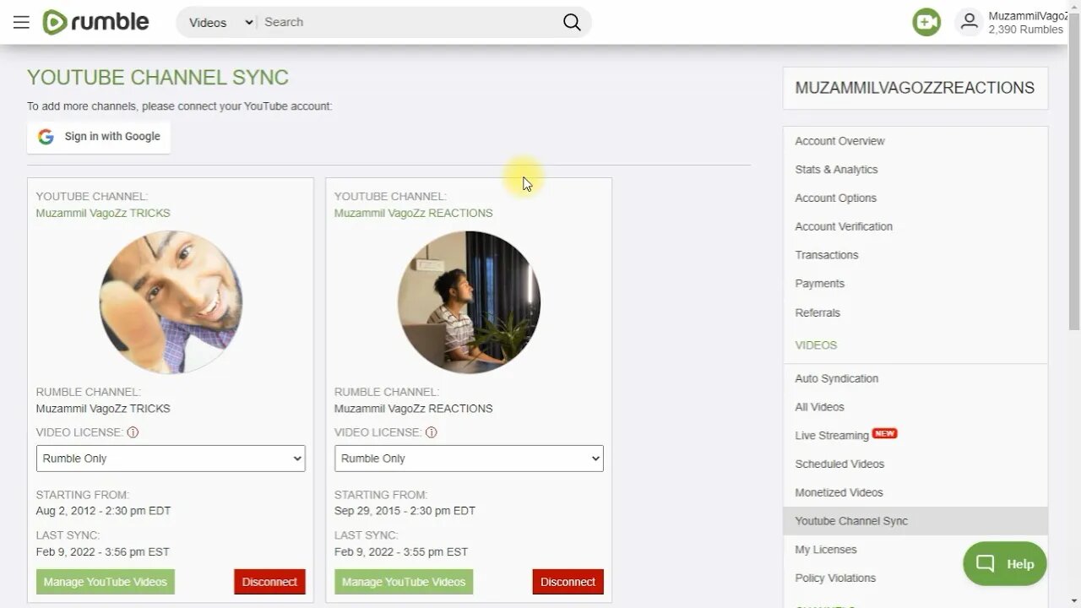This screenshot has width=1081, height=608.
Task: Click the 2,390 Rumbles count
Action: coord(1026,30)
